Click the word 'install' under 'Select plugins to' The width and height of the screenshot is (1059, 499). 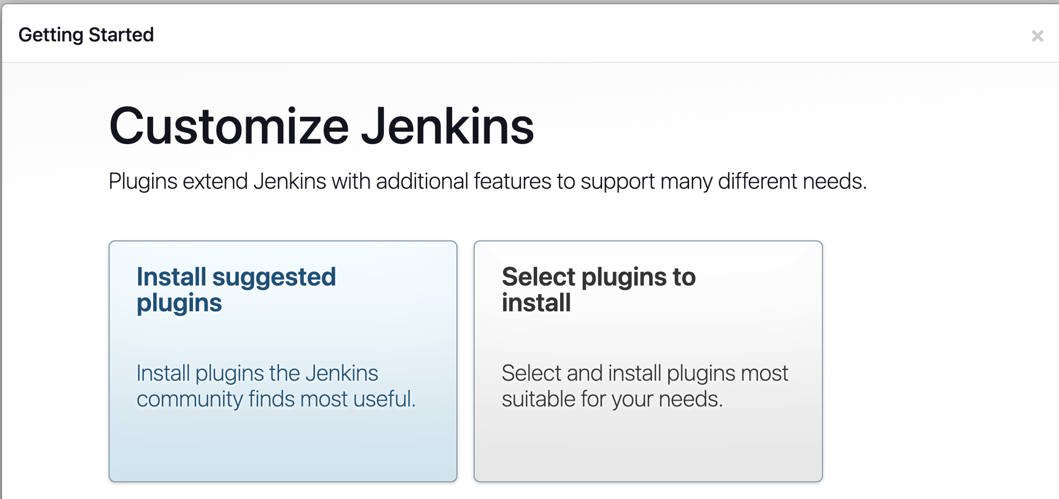[x=536, y=303]
